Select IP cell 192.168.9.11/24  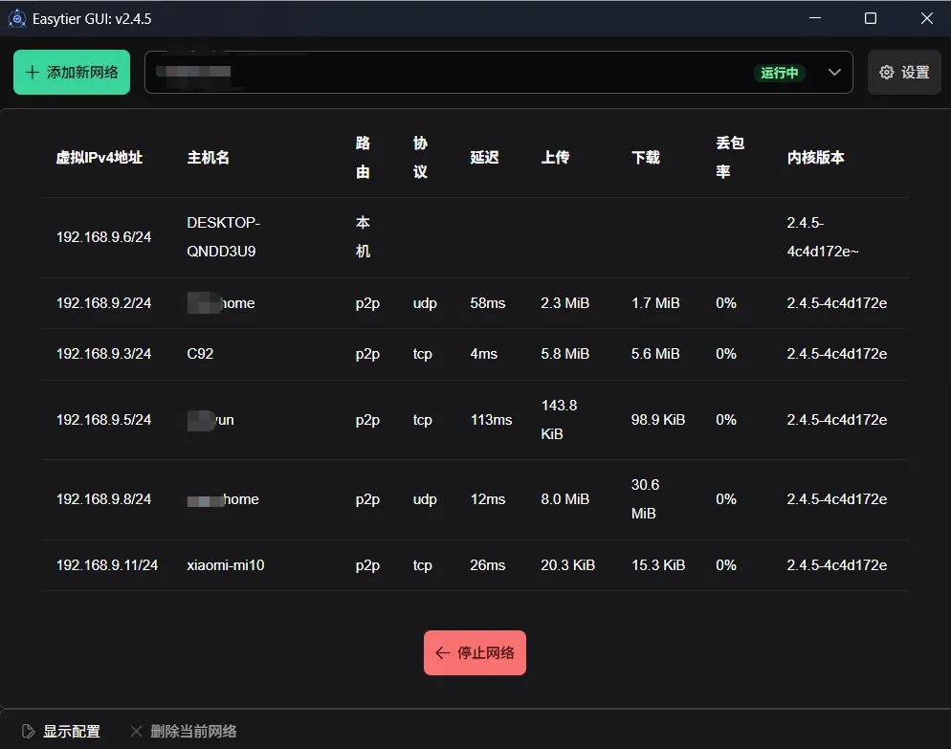(x=107, y=565)
